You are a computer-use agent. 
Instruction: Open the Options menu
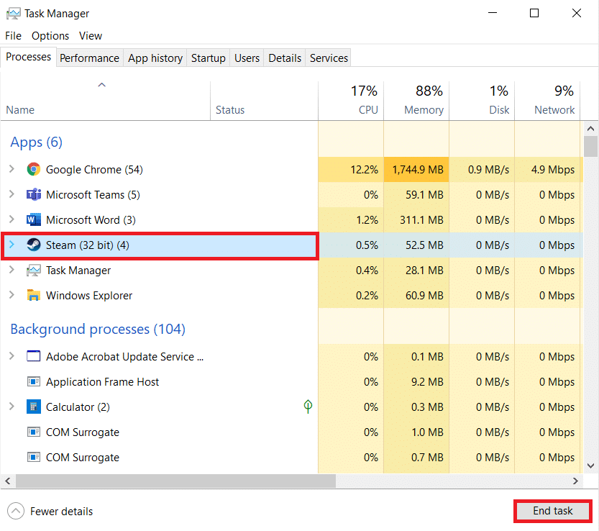[50, 35]
